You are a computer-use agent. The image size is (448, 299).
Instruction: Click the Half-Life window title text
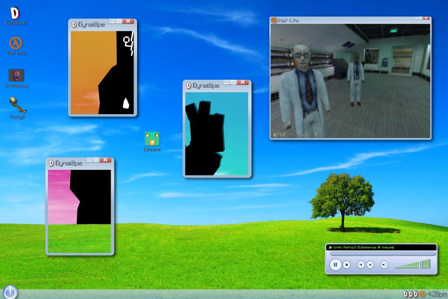289,21
